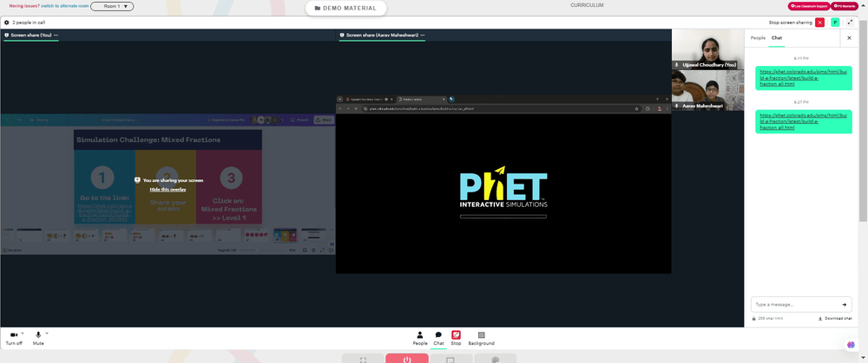The width and height of the screenshot is (868, 363).
Task: Click PhET logo in Aarav's shared screen
Action: tap(503, 187)
